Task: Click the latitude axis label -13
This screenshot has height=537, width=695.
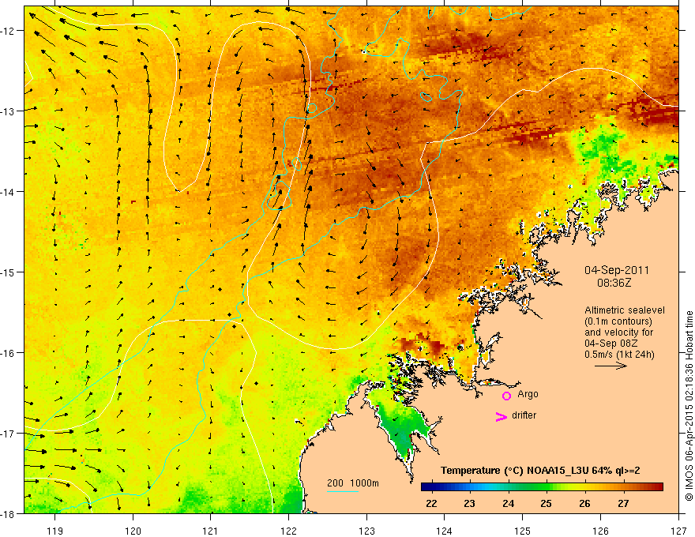Action: click(x=8, y=111)
